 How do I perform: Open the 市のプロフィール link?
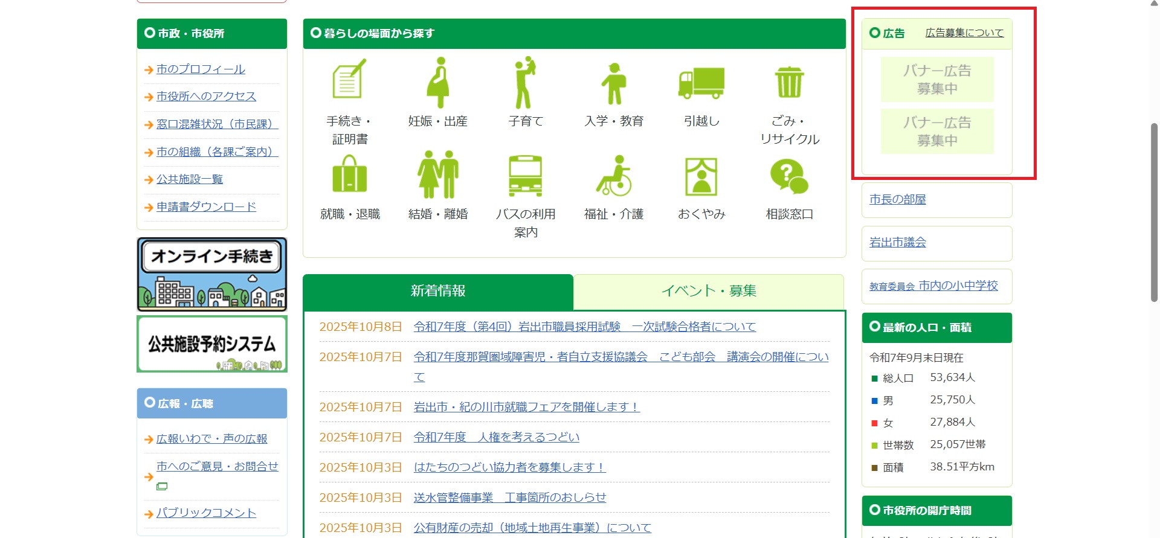(201, 69)
